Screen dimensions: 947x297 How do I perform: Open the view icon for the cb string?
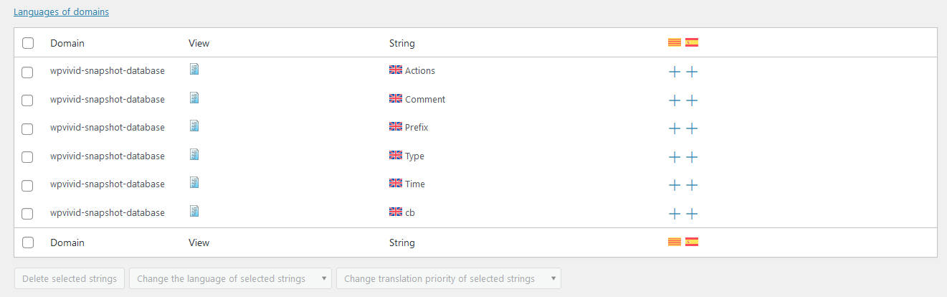coord(194,211)
